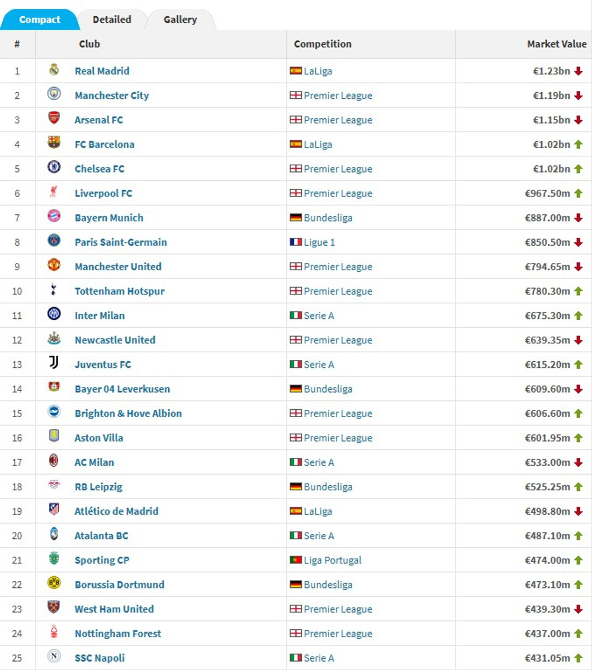Click the Bayern Munich crest icon
Image resolution: width=592 pixels, height=670 pixels.
click(54, 217)
